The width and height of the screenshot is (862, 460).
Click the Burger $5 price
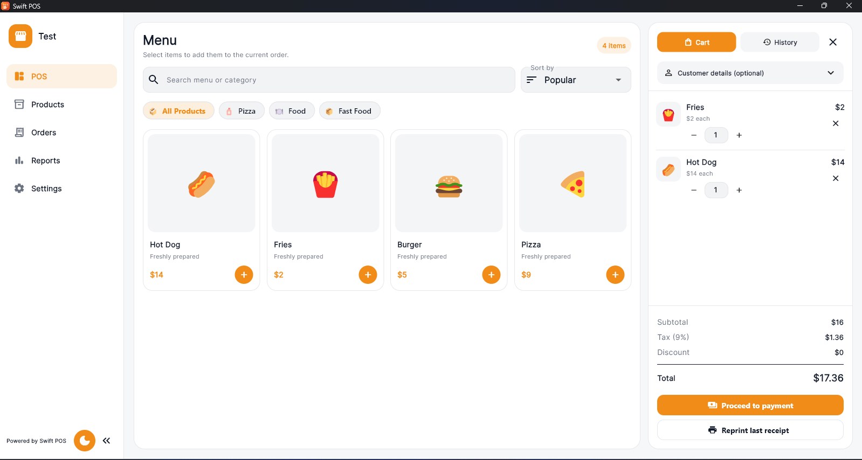(x=402, y=275)
